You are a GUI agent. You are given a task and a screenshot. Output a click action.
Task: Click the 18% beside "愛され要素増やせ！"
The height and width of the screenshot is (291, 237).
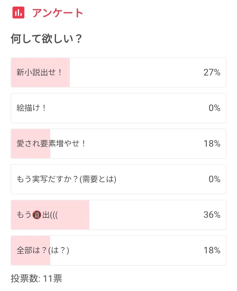click(212, 144)
